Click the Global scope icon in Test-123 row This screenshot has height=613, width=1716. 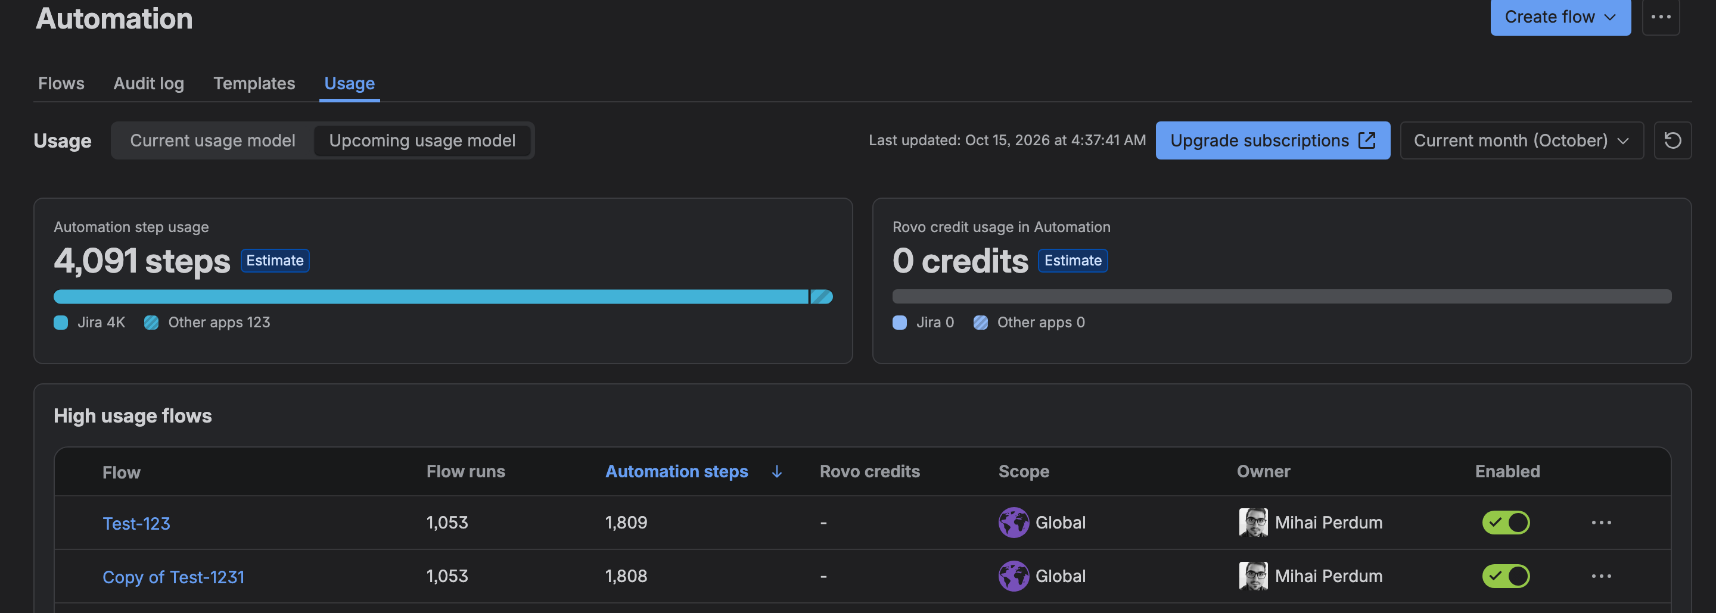[x=1013, y=523]
